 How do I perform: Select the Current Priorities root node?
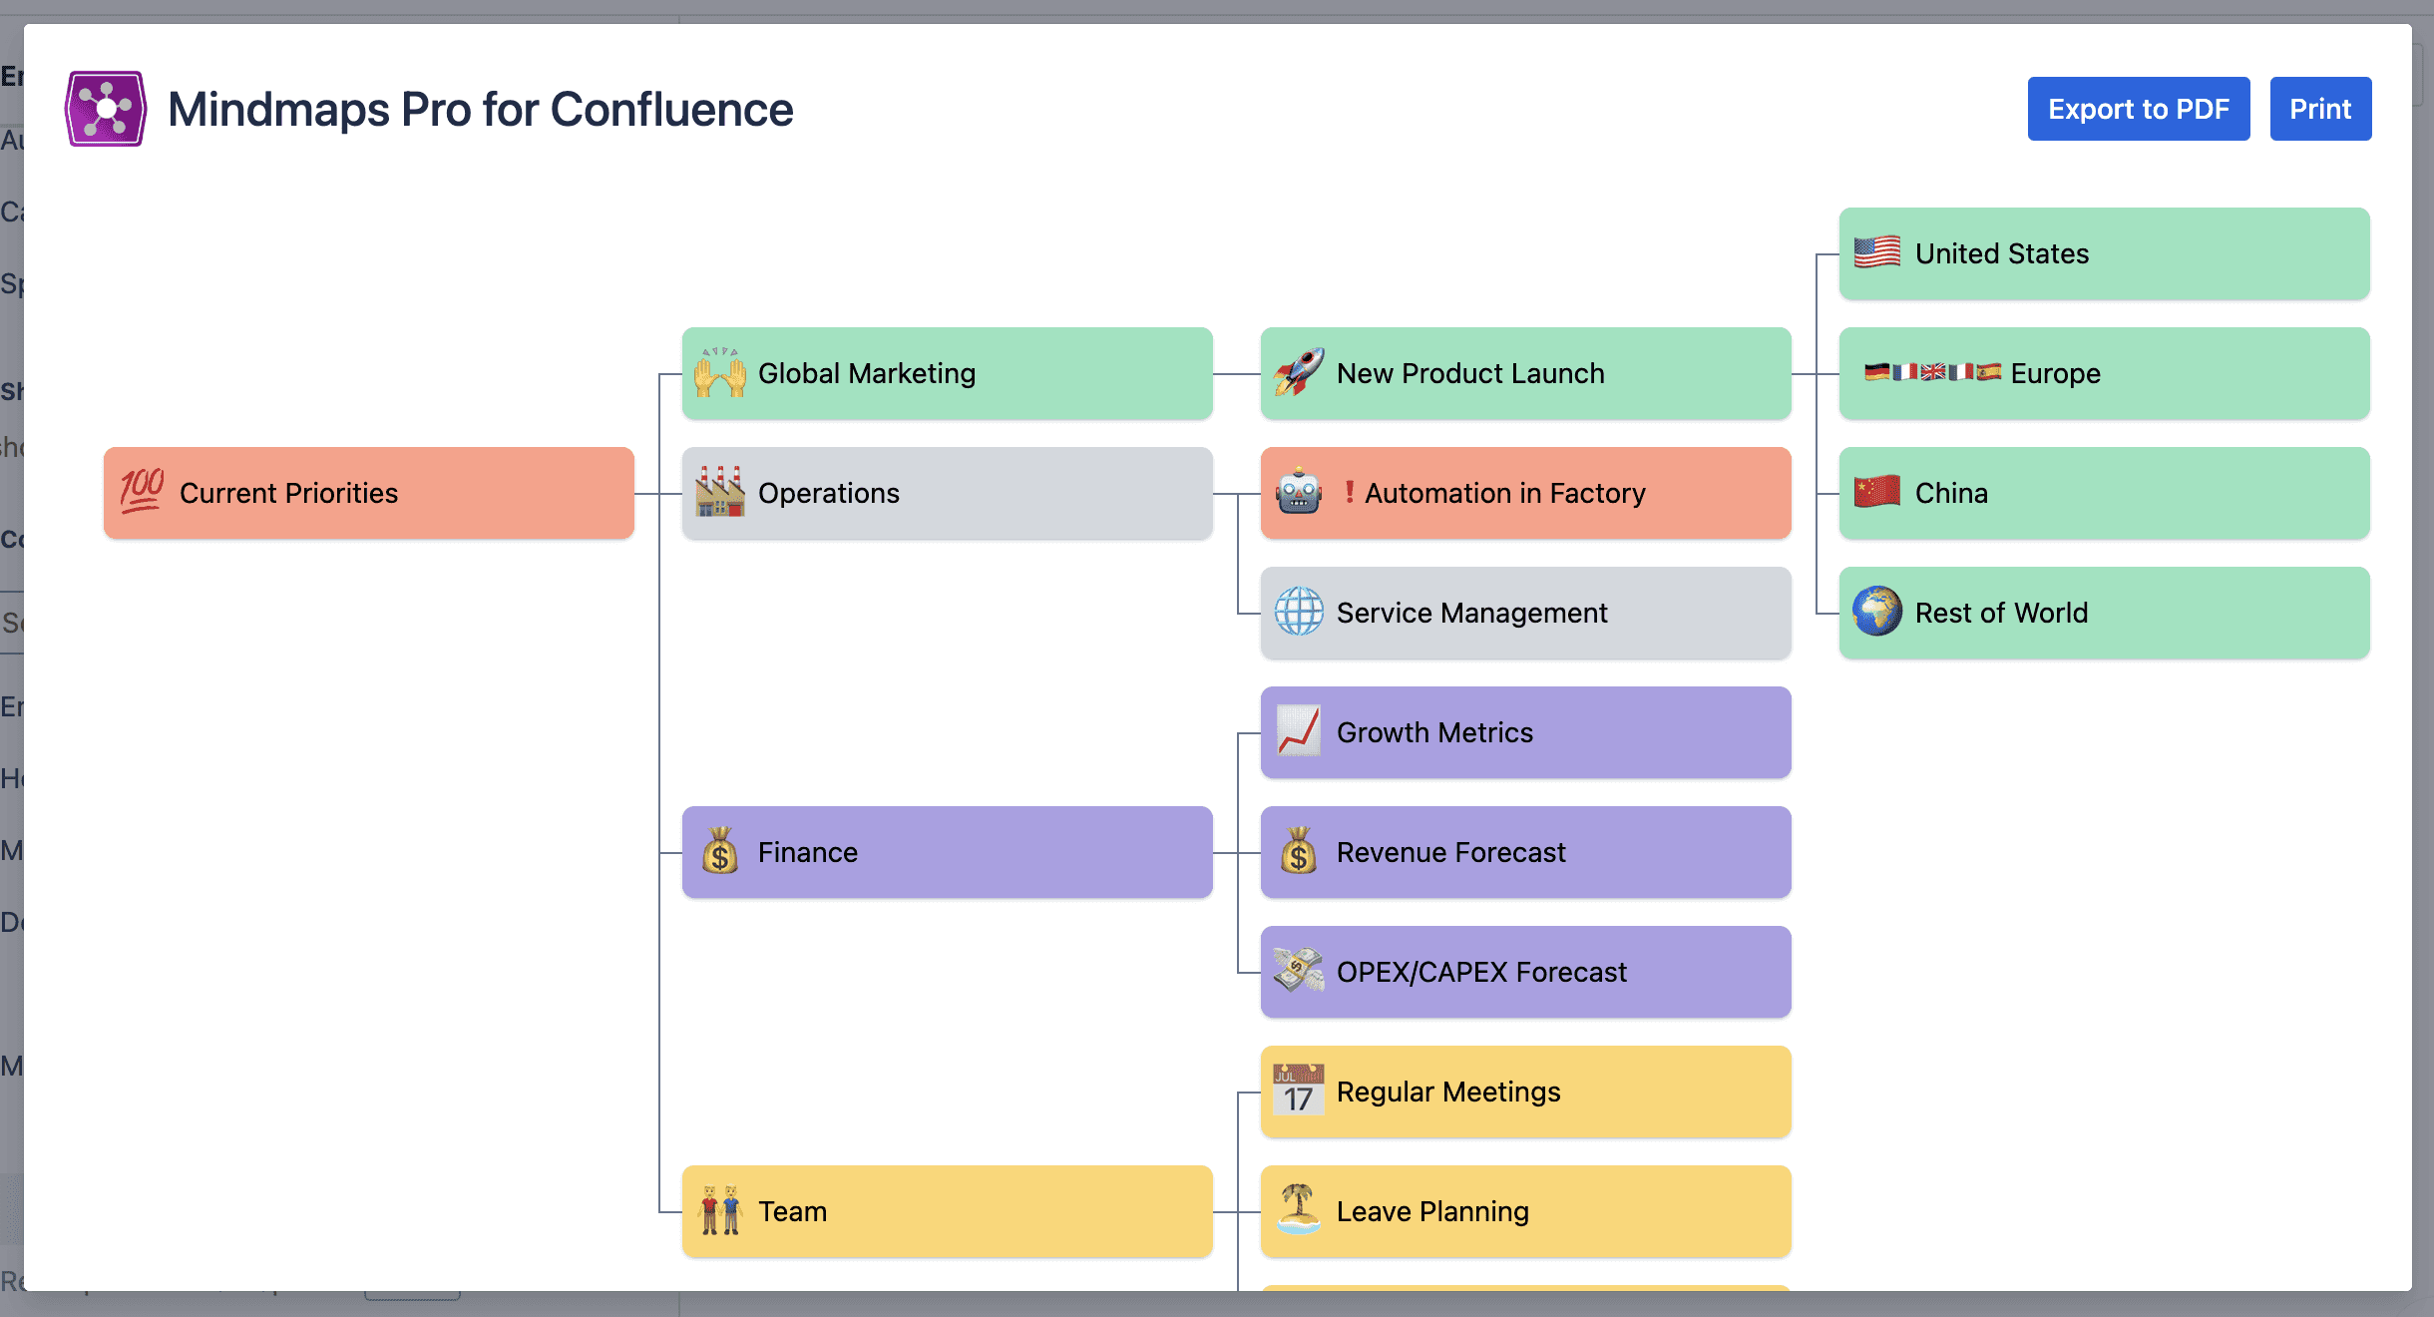[369, 493]
